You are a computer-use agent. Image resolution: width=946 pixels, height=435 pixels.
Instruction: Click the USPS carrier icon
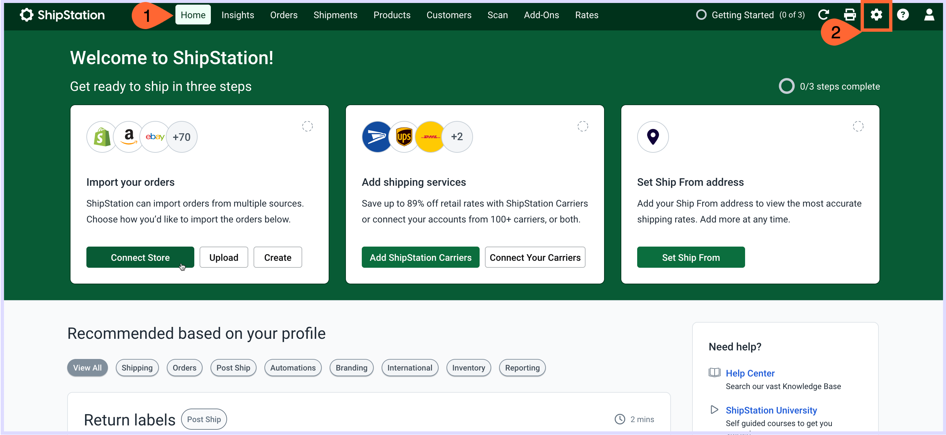(x=377, y=137)
